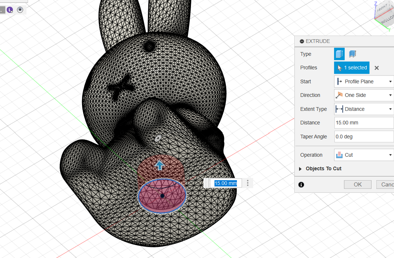Confirm the extrude with OK
The width and height of the screenshot is (394, 258).
pyautogui.click(x=358, y=185)
